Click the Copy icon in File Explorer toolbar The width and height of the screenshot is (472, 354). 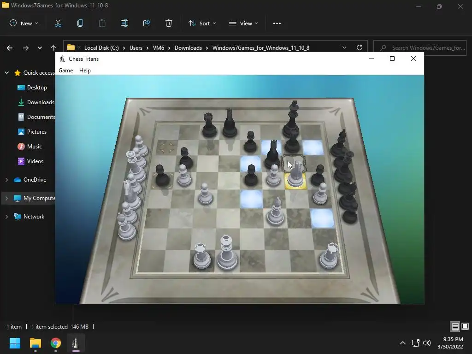pos(80,23)
